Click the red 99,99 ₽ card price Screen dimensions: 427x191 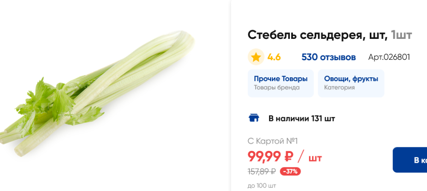point(270,156)
